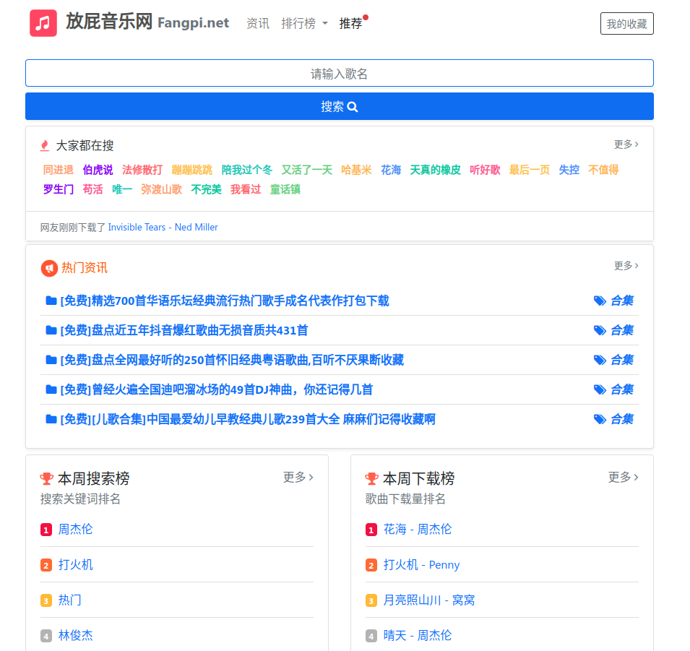The width and height of the screenshot is (690, 651).
Task: Open the 排行榜 dropdown menu
Action: (304, 23)
